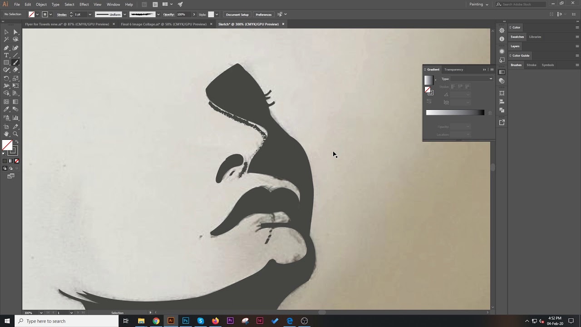The width and height of the screenshot is (581, 327).
Task: Click the gradient slider bar
Action: click(455, 113)
